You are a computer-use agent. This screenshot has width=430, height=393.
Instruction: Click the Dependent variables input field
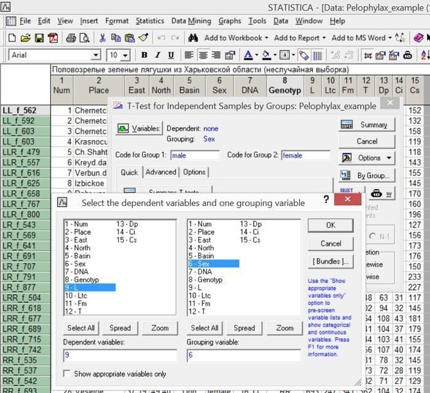120,355
